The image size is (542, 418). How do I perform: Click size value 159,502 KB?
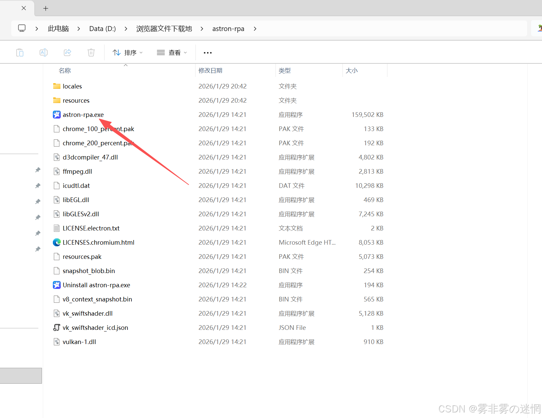(x=367, y=115)
